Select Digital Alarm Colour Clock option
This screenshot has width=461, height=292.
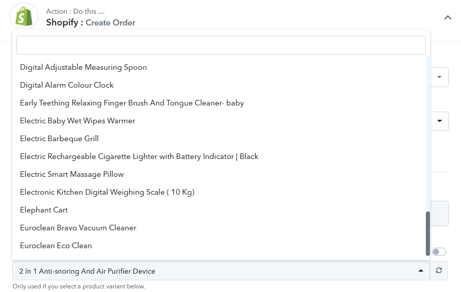coord(67,85)
